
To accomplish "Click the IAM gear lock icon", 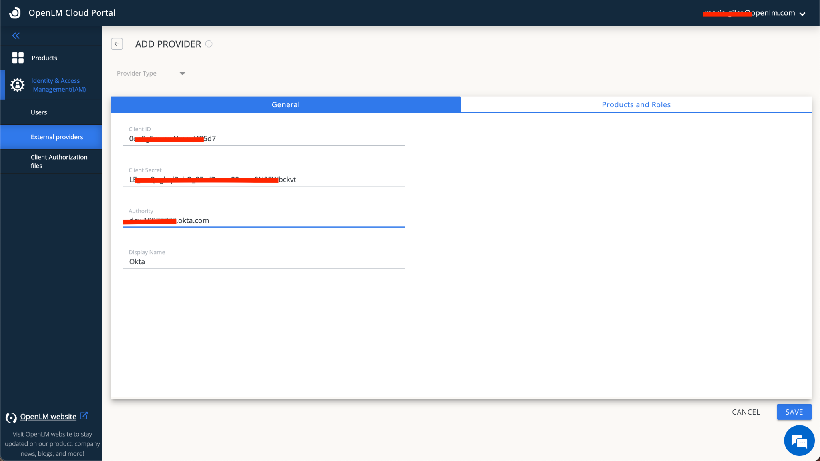I will tap(17, 85).
